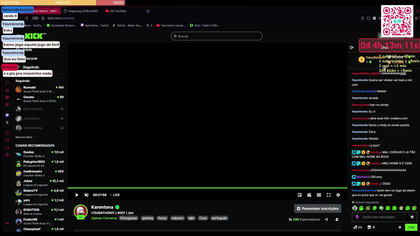420x236 pixels.
Task: Click the kick.com/karentena address bar
Action: pos(61,18)
